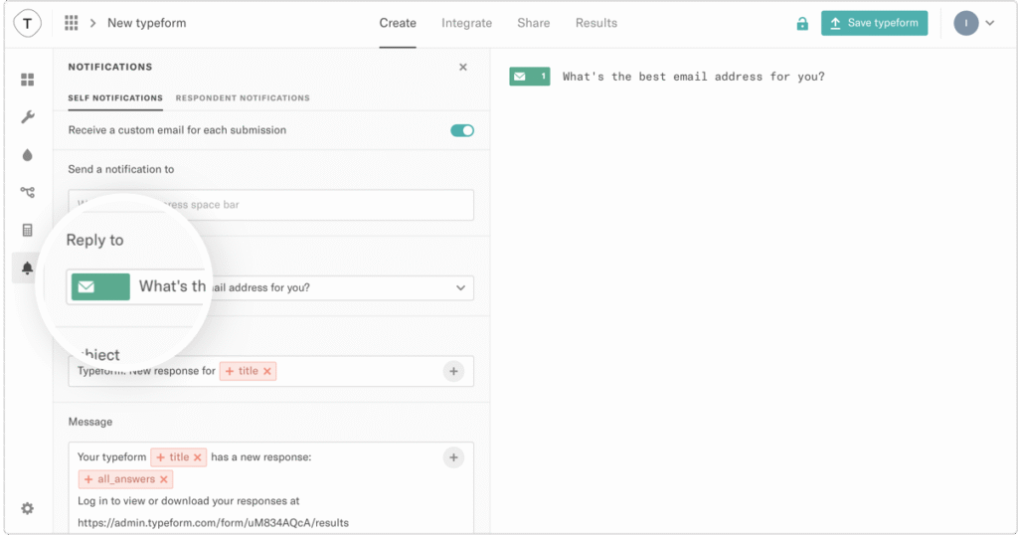Viewport: 1018px width, 535px height.
Task: Expand the Reply to question dropdown
Action: click(x=459, y=287)
